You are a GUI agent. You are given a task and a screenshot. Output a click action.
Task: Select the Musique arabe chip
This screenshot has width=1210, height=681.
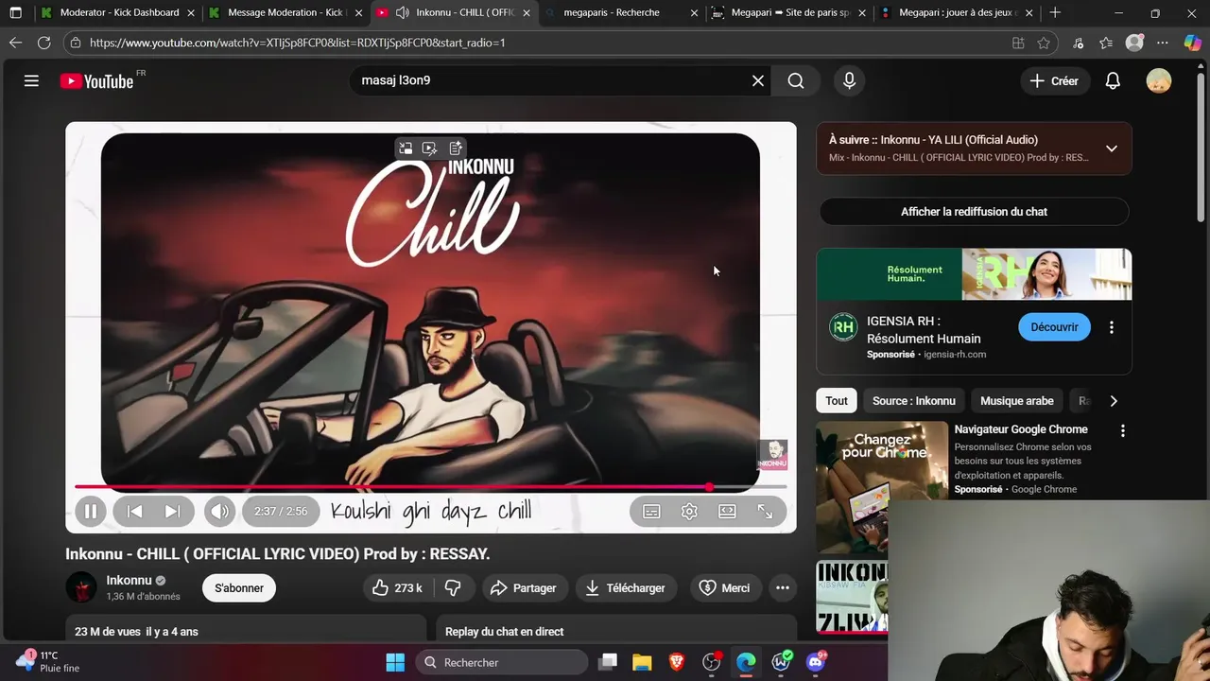tap(1017, 401)
